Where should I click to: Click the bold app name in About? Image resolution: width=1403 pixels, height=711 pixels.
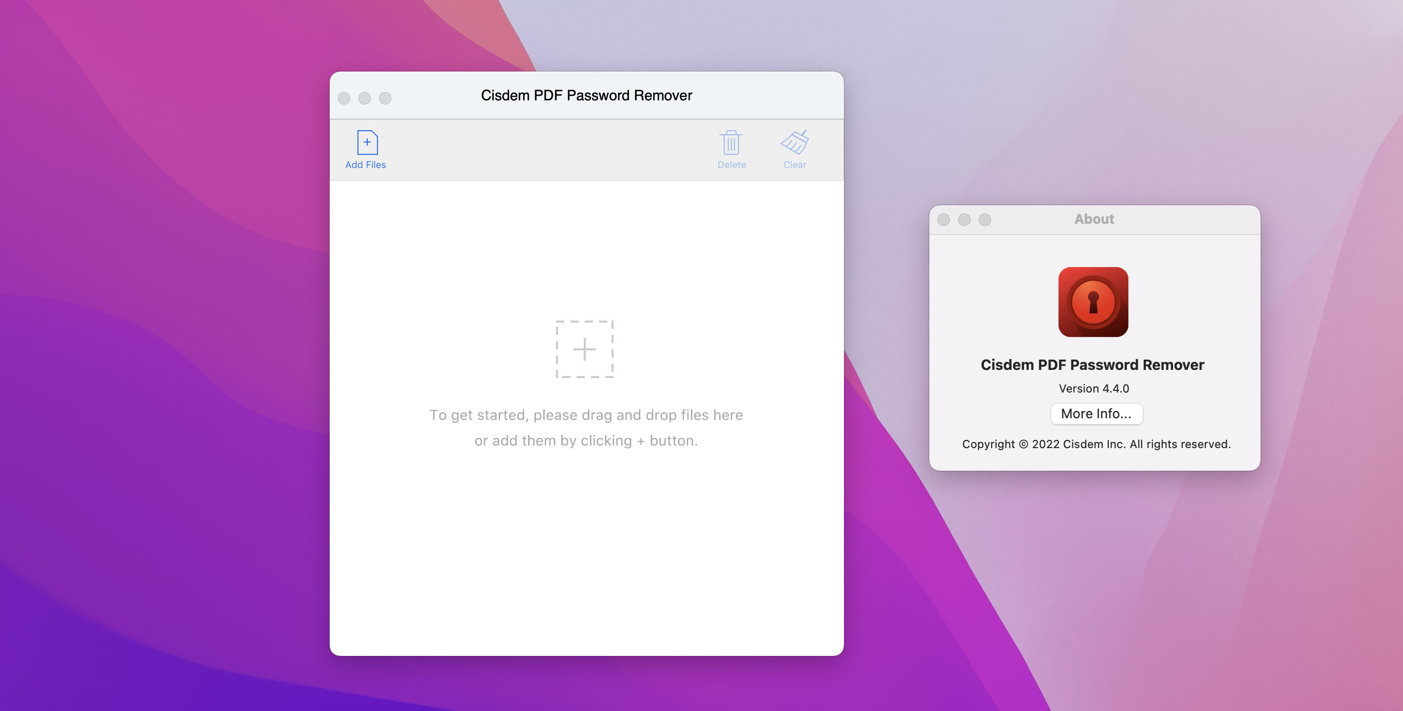1092,364
